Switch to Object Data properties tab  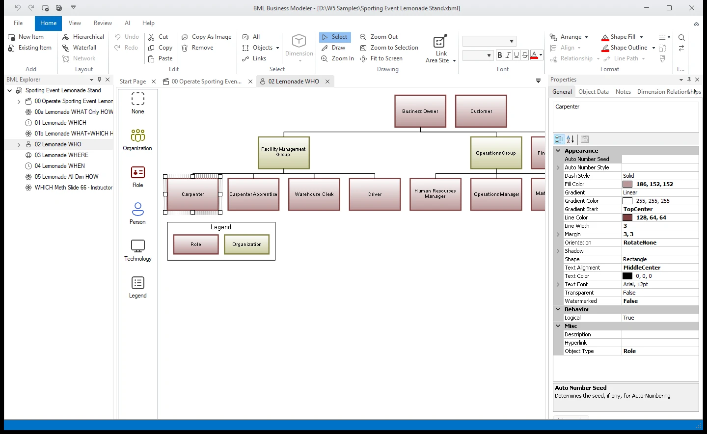point(594,92)
